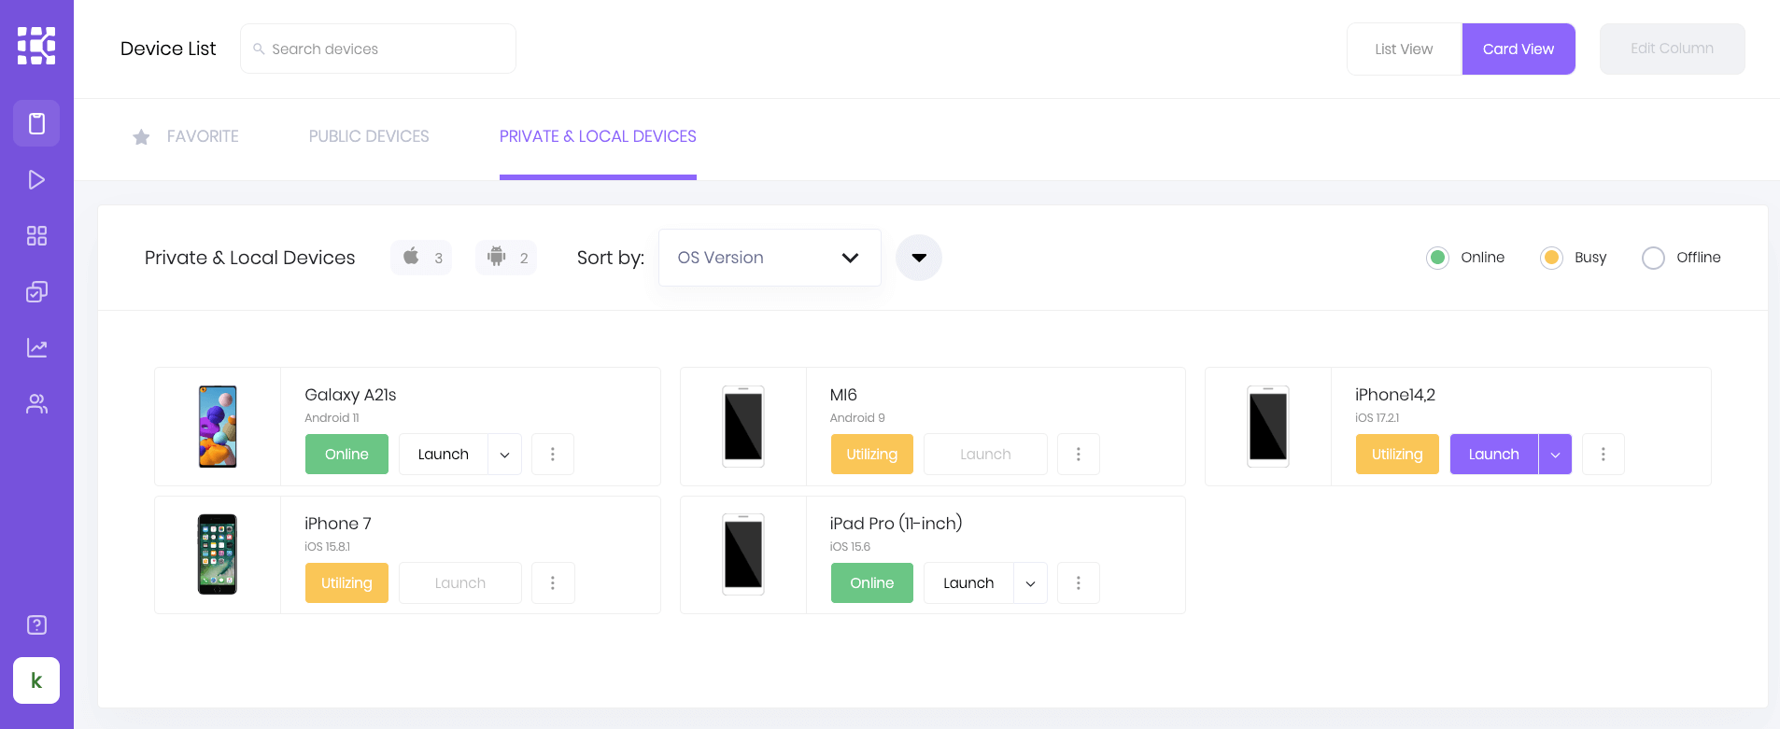Click the 'iPad Pro (11-inch)' device name

(896, 524)
